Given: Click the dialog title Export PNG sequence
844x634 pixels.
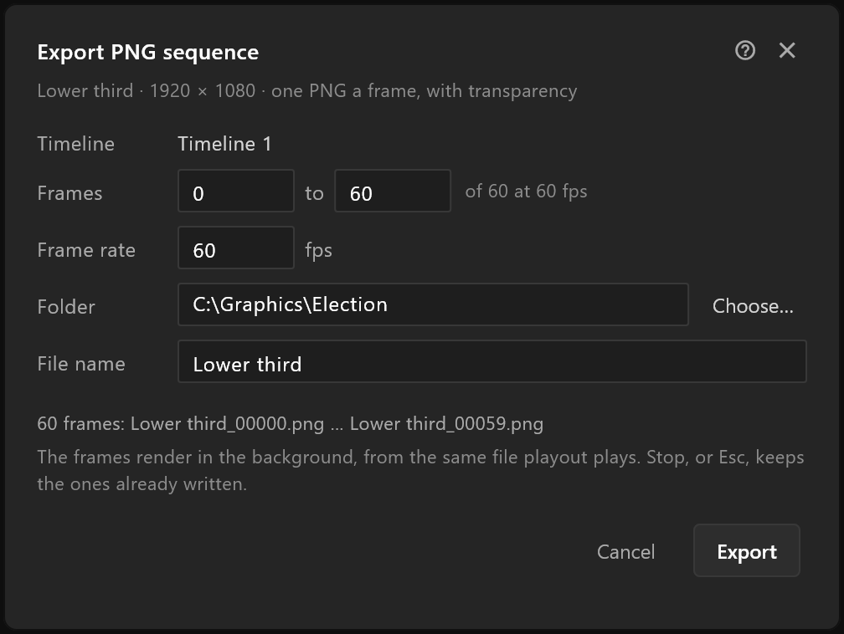Looking at the screenshot, I should click(148, 52).
